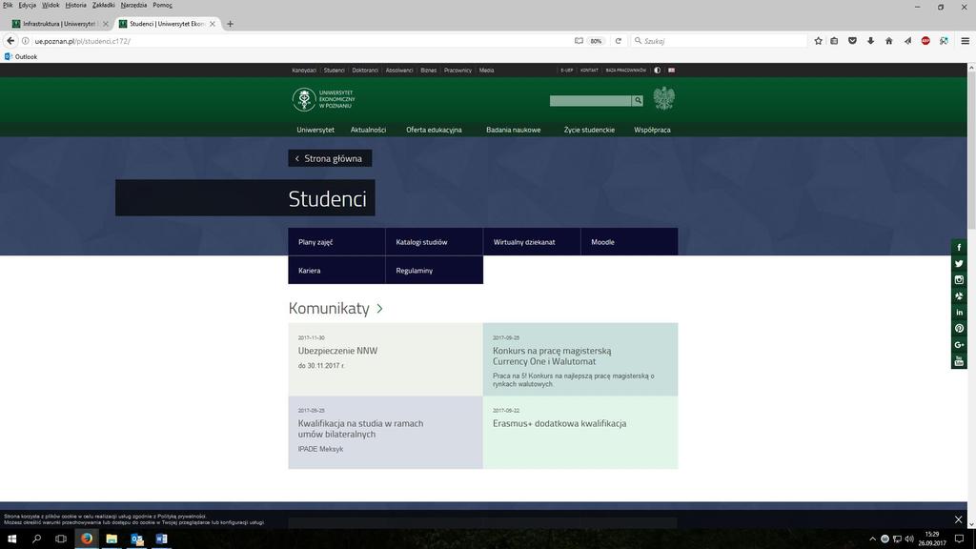Click the university logo in header
The width and height of the screenshot is (976, 549).
click(x=324, y=99)
